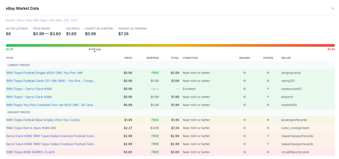
Task: Open "1989 Topps Football Base Singles" listing
Action: point(43,120)
